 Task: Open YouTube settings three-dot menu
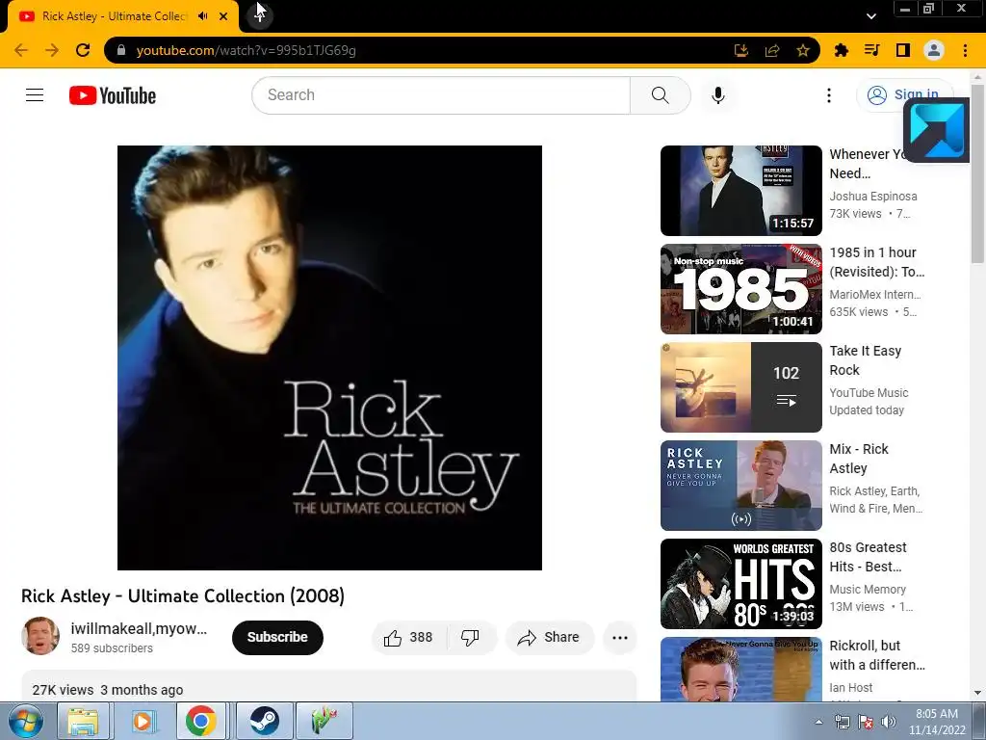[x=829, y=95]
